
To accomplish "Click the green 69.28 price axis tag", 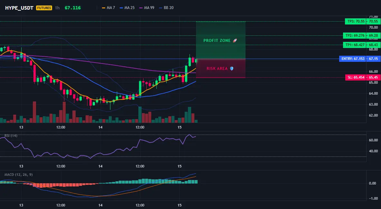I will coord(374,35).
